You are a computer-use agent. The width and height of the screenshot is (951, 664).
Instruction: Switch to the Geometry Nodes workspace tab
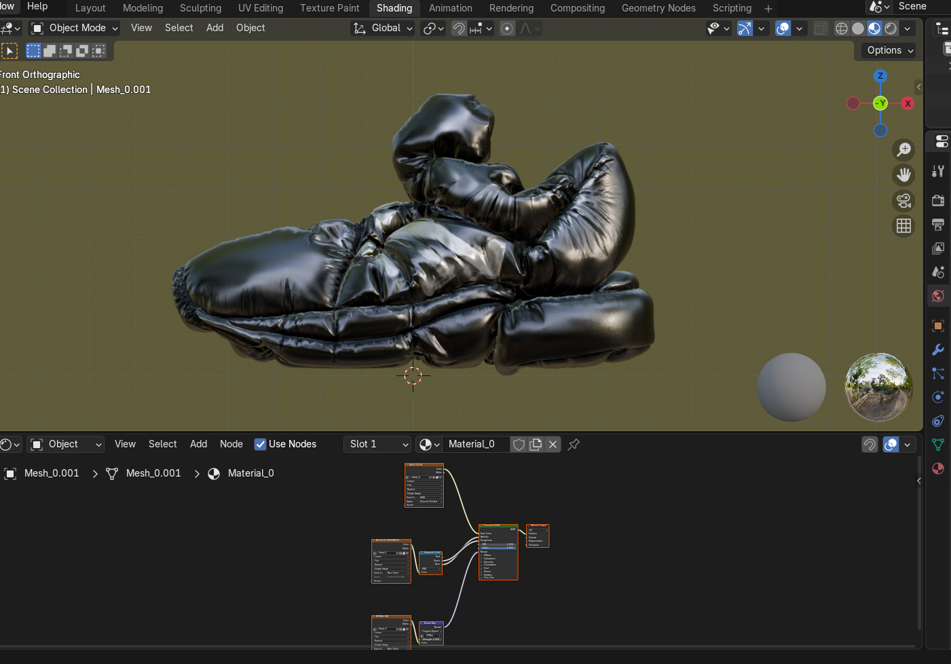click(x=658, y=8)
